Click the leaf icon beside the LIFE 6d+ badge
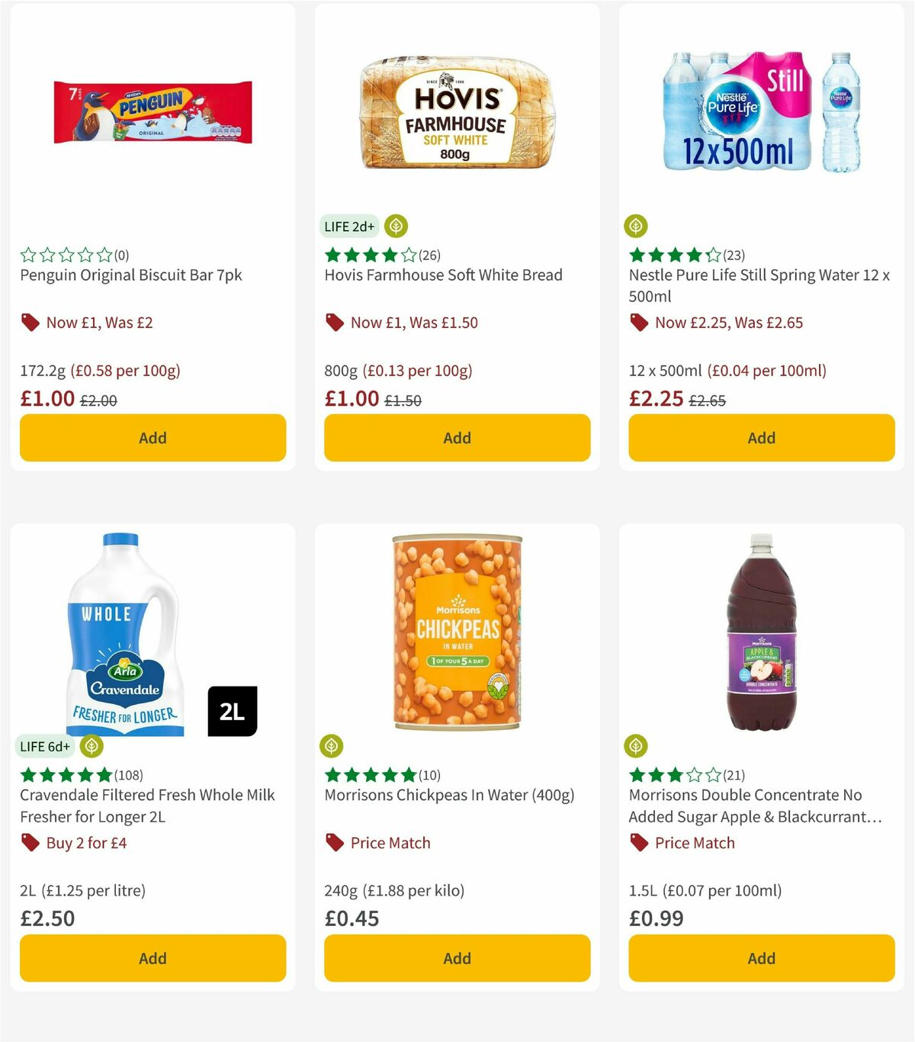The image size is (915, 1042). click(91, 746)
